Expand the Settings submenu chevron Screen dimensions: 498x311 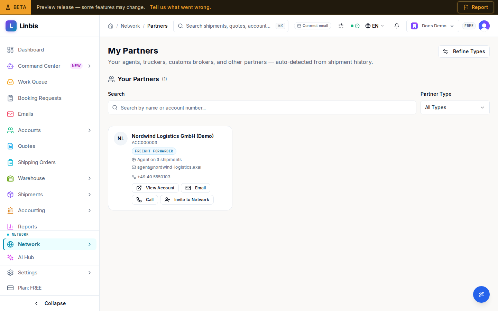(x=90, y=273)
